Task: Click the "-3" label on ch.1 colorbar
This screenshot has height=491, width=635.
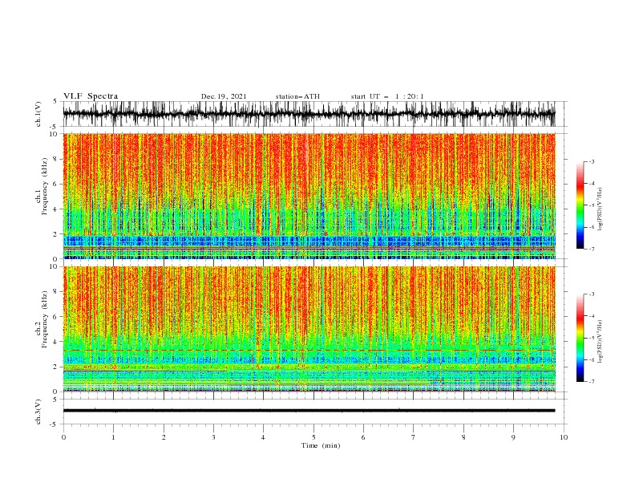Action: 591,161
